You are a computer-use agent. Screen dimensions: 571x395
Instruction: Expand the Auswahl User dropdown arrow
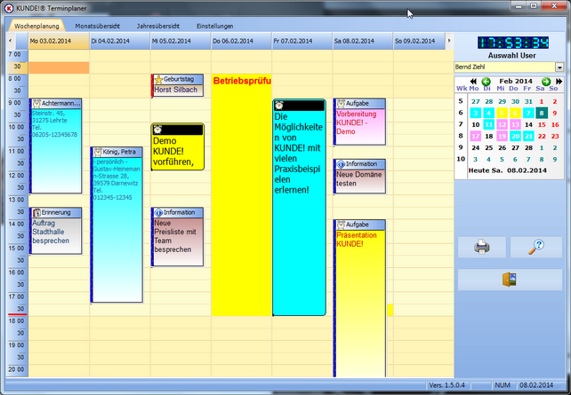[x=559, y=67]
